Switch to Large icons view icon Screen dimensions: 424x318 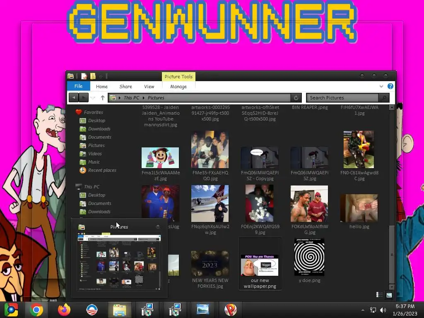tap(389, 295)
